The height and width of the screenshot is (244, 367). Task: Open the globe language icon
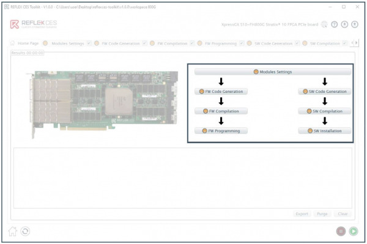[324, 24]
